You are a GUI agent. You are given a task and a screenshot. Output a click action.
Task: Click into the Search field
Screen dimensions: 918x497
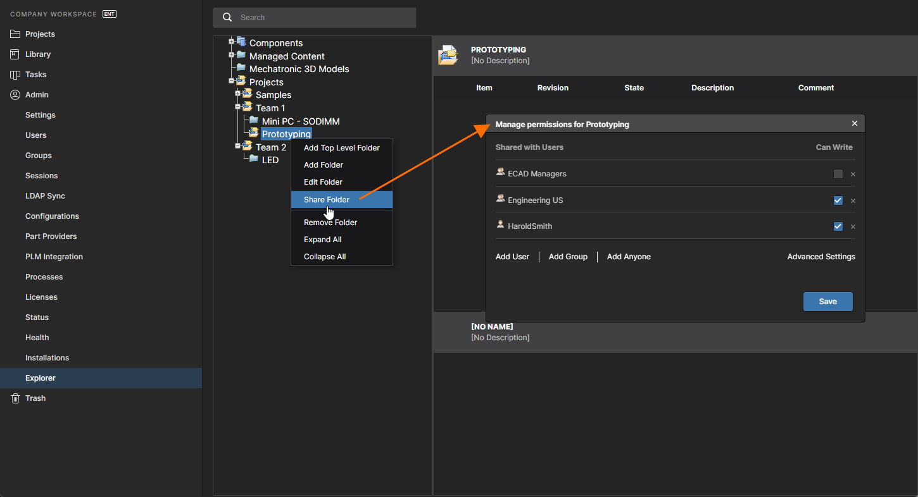[x=323, y=18]
